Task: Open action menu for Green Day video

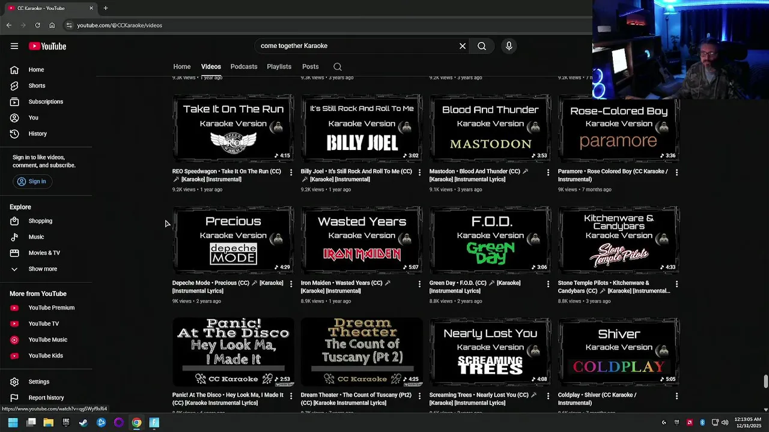Action: [x=548, y=284]
